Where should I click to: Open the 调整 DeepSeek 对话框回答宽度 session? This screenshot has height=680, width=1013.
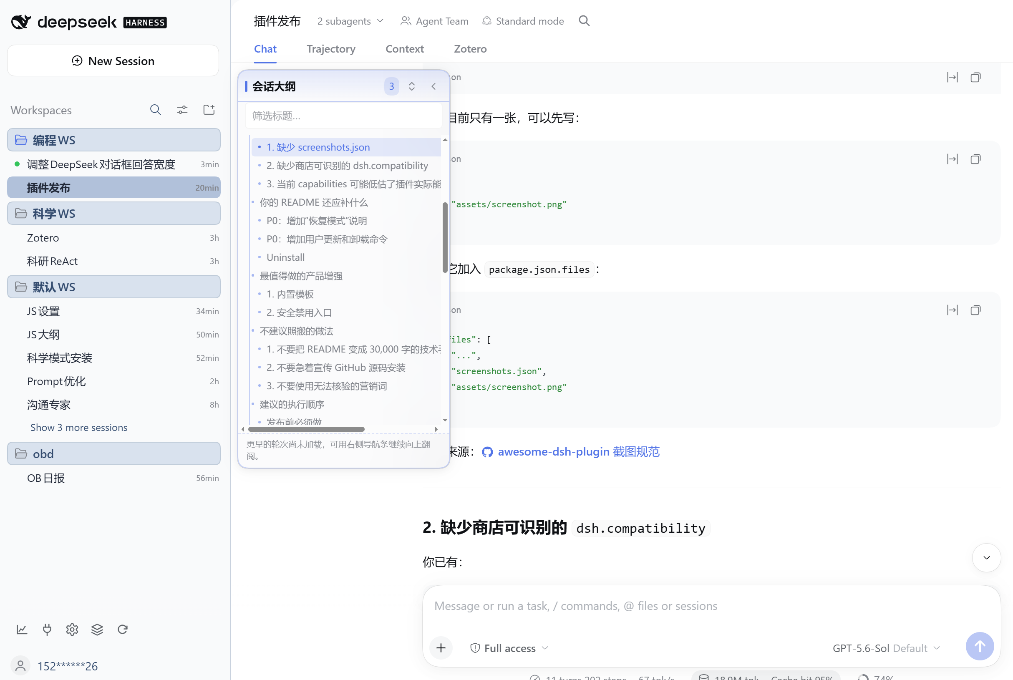point(113,164)
